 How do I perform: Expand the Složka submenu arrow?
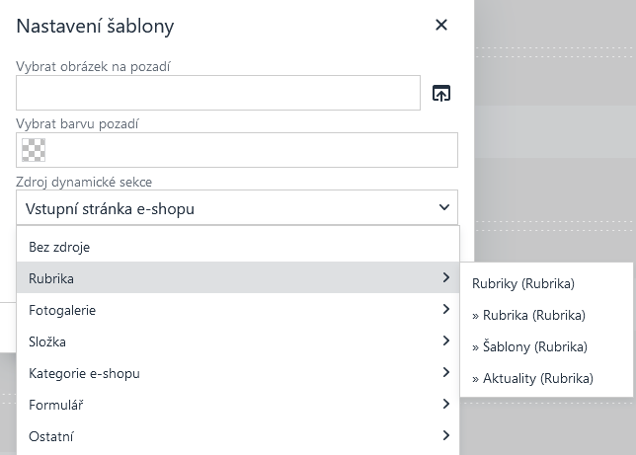click(446, 341)
